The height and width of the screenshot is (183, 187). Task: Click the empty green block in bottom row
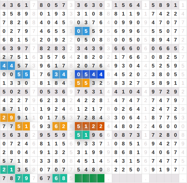[89, 178]
